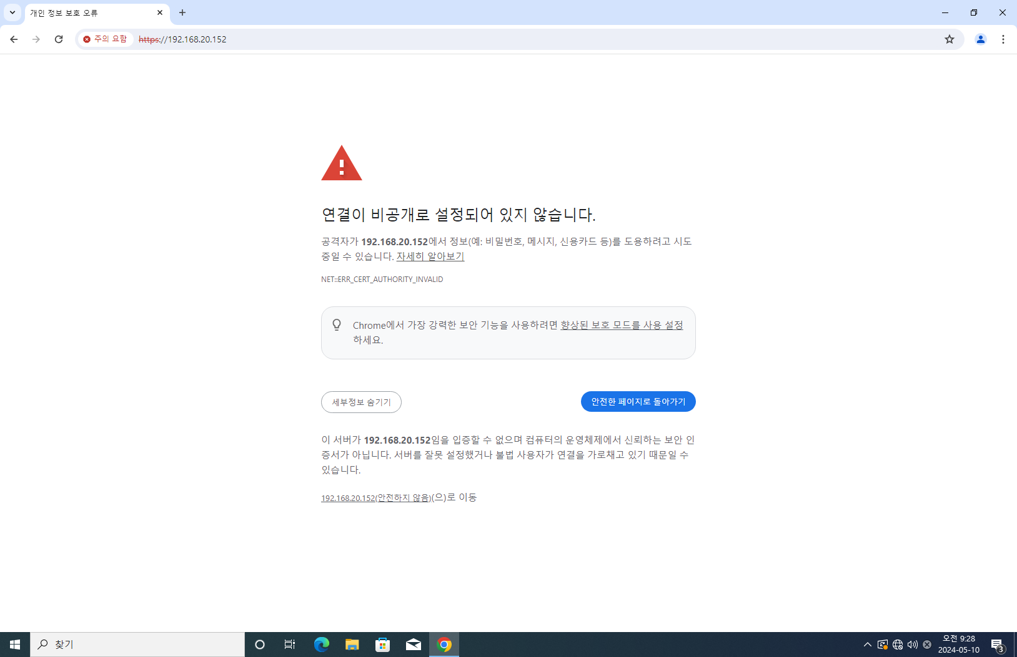Click the '세부정보 숨기기' button
Viewport: 1017px width, 657px height.
(361, 402)
